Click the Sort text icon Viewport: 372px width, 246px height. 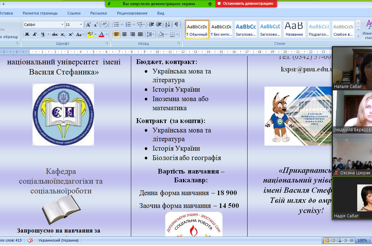(167, 25)
